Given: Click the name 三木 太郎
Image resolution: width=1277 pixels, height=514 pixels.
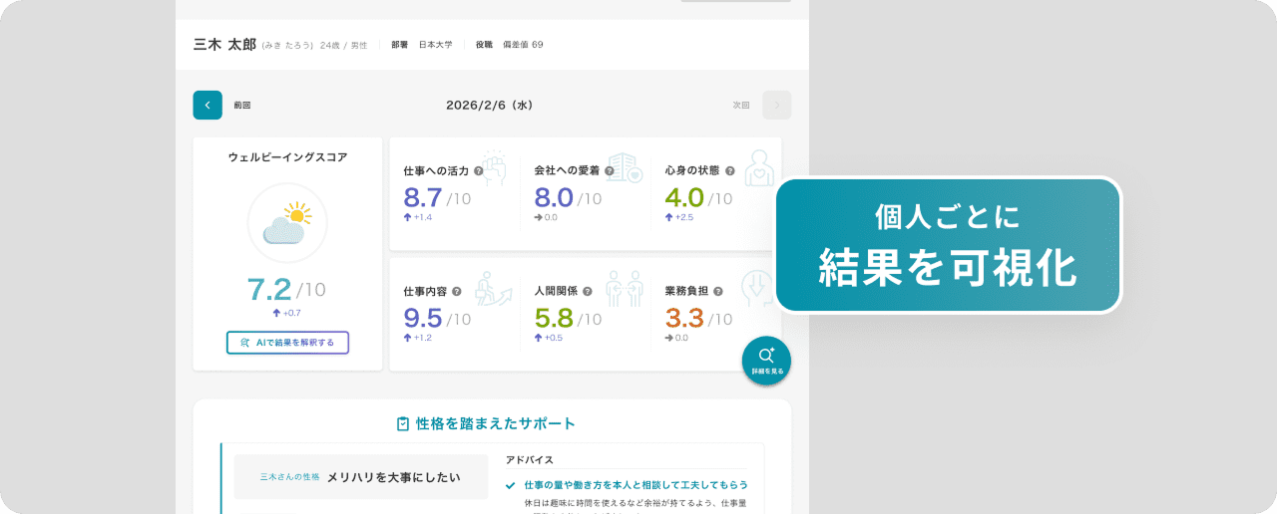Looking at the screenshot, I should [224, 45].
